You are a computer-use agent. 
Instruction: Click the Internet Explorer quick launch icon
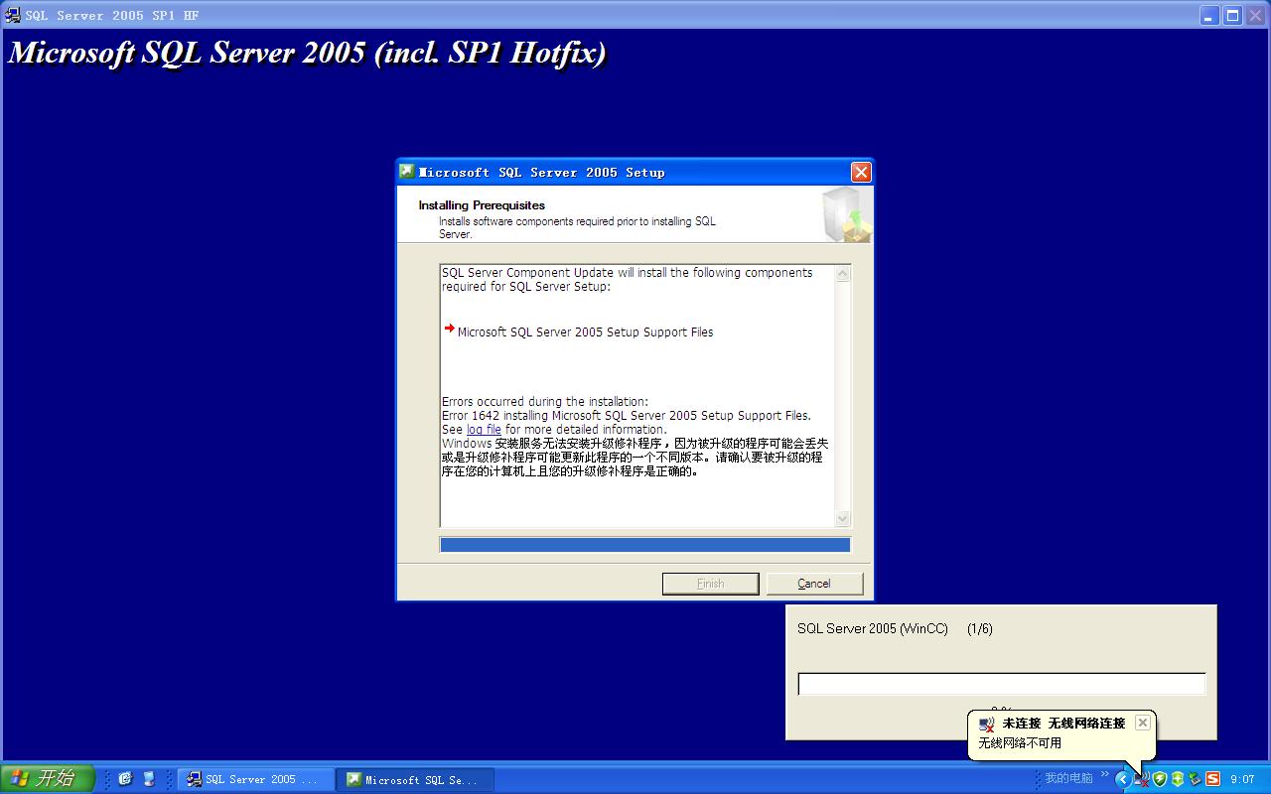click(125, 779)
